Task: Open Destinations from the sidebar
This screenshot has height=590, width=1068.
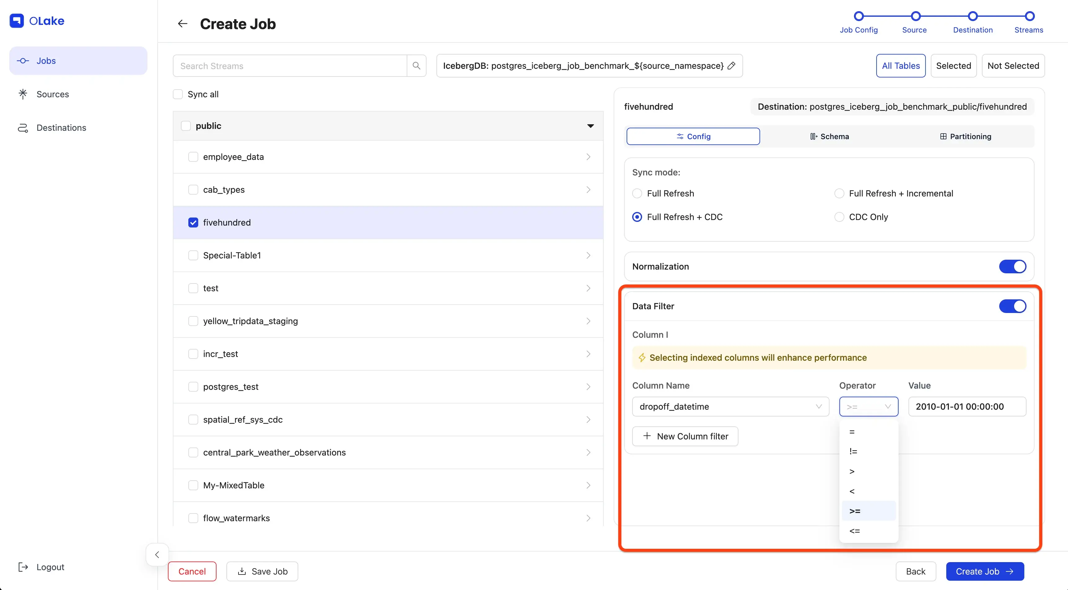Action: coord(61,128)
